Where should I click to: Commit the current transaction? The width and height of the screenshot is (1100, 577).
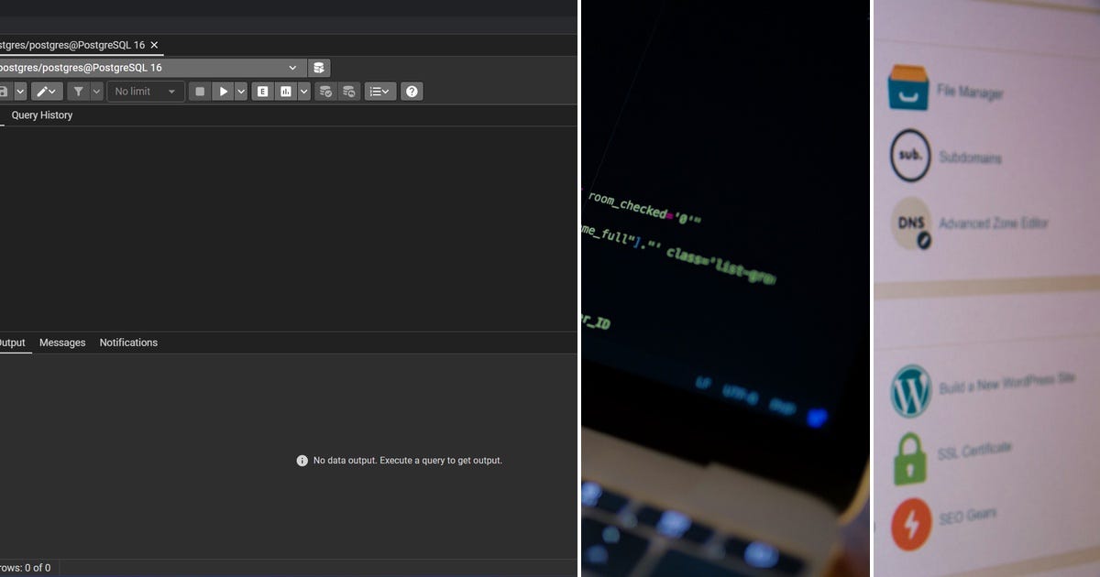tap(324, 91)
